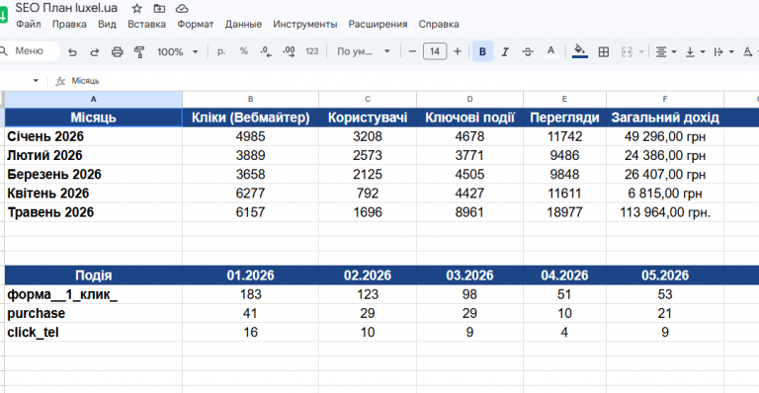The height and width of the screenshot is (393, 759).
Task: Print the spreadsheet
Action: [x=118, y=51]
